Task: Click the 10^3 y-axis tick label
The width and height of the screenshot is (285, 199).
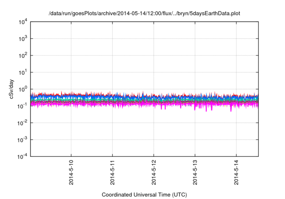Action: [x=23, y=38]
